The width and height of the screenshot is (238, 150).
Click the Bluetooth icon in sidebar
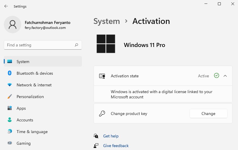10,73
